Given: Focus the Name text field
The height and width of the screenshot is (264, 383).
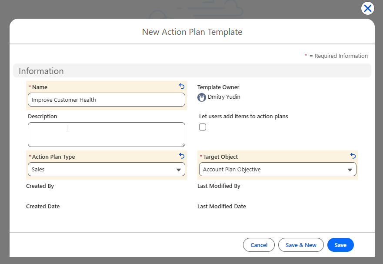Looking at the screenshot, I should 106,100.
